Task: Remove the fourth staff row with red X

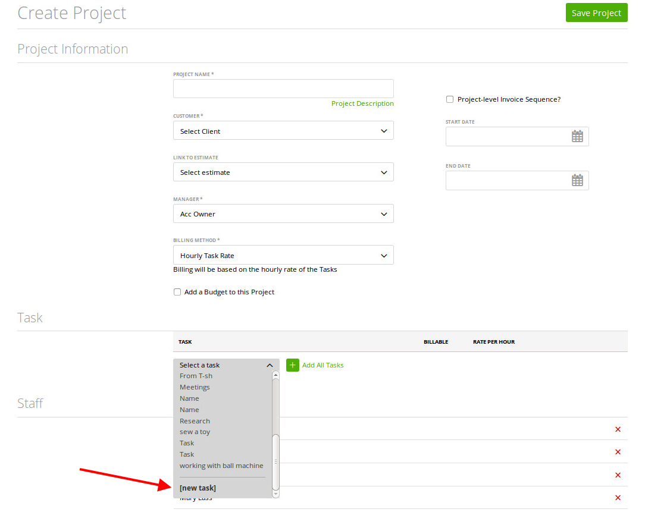Action: [618, 498]
